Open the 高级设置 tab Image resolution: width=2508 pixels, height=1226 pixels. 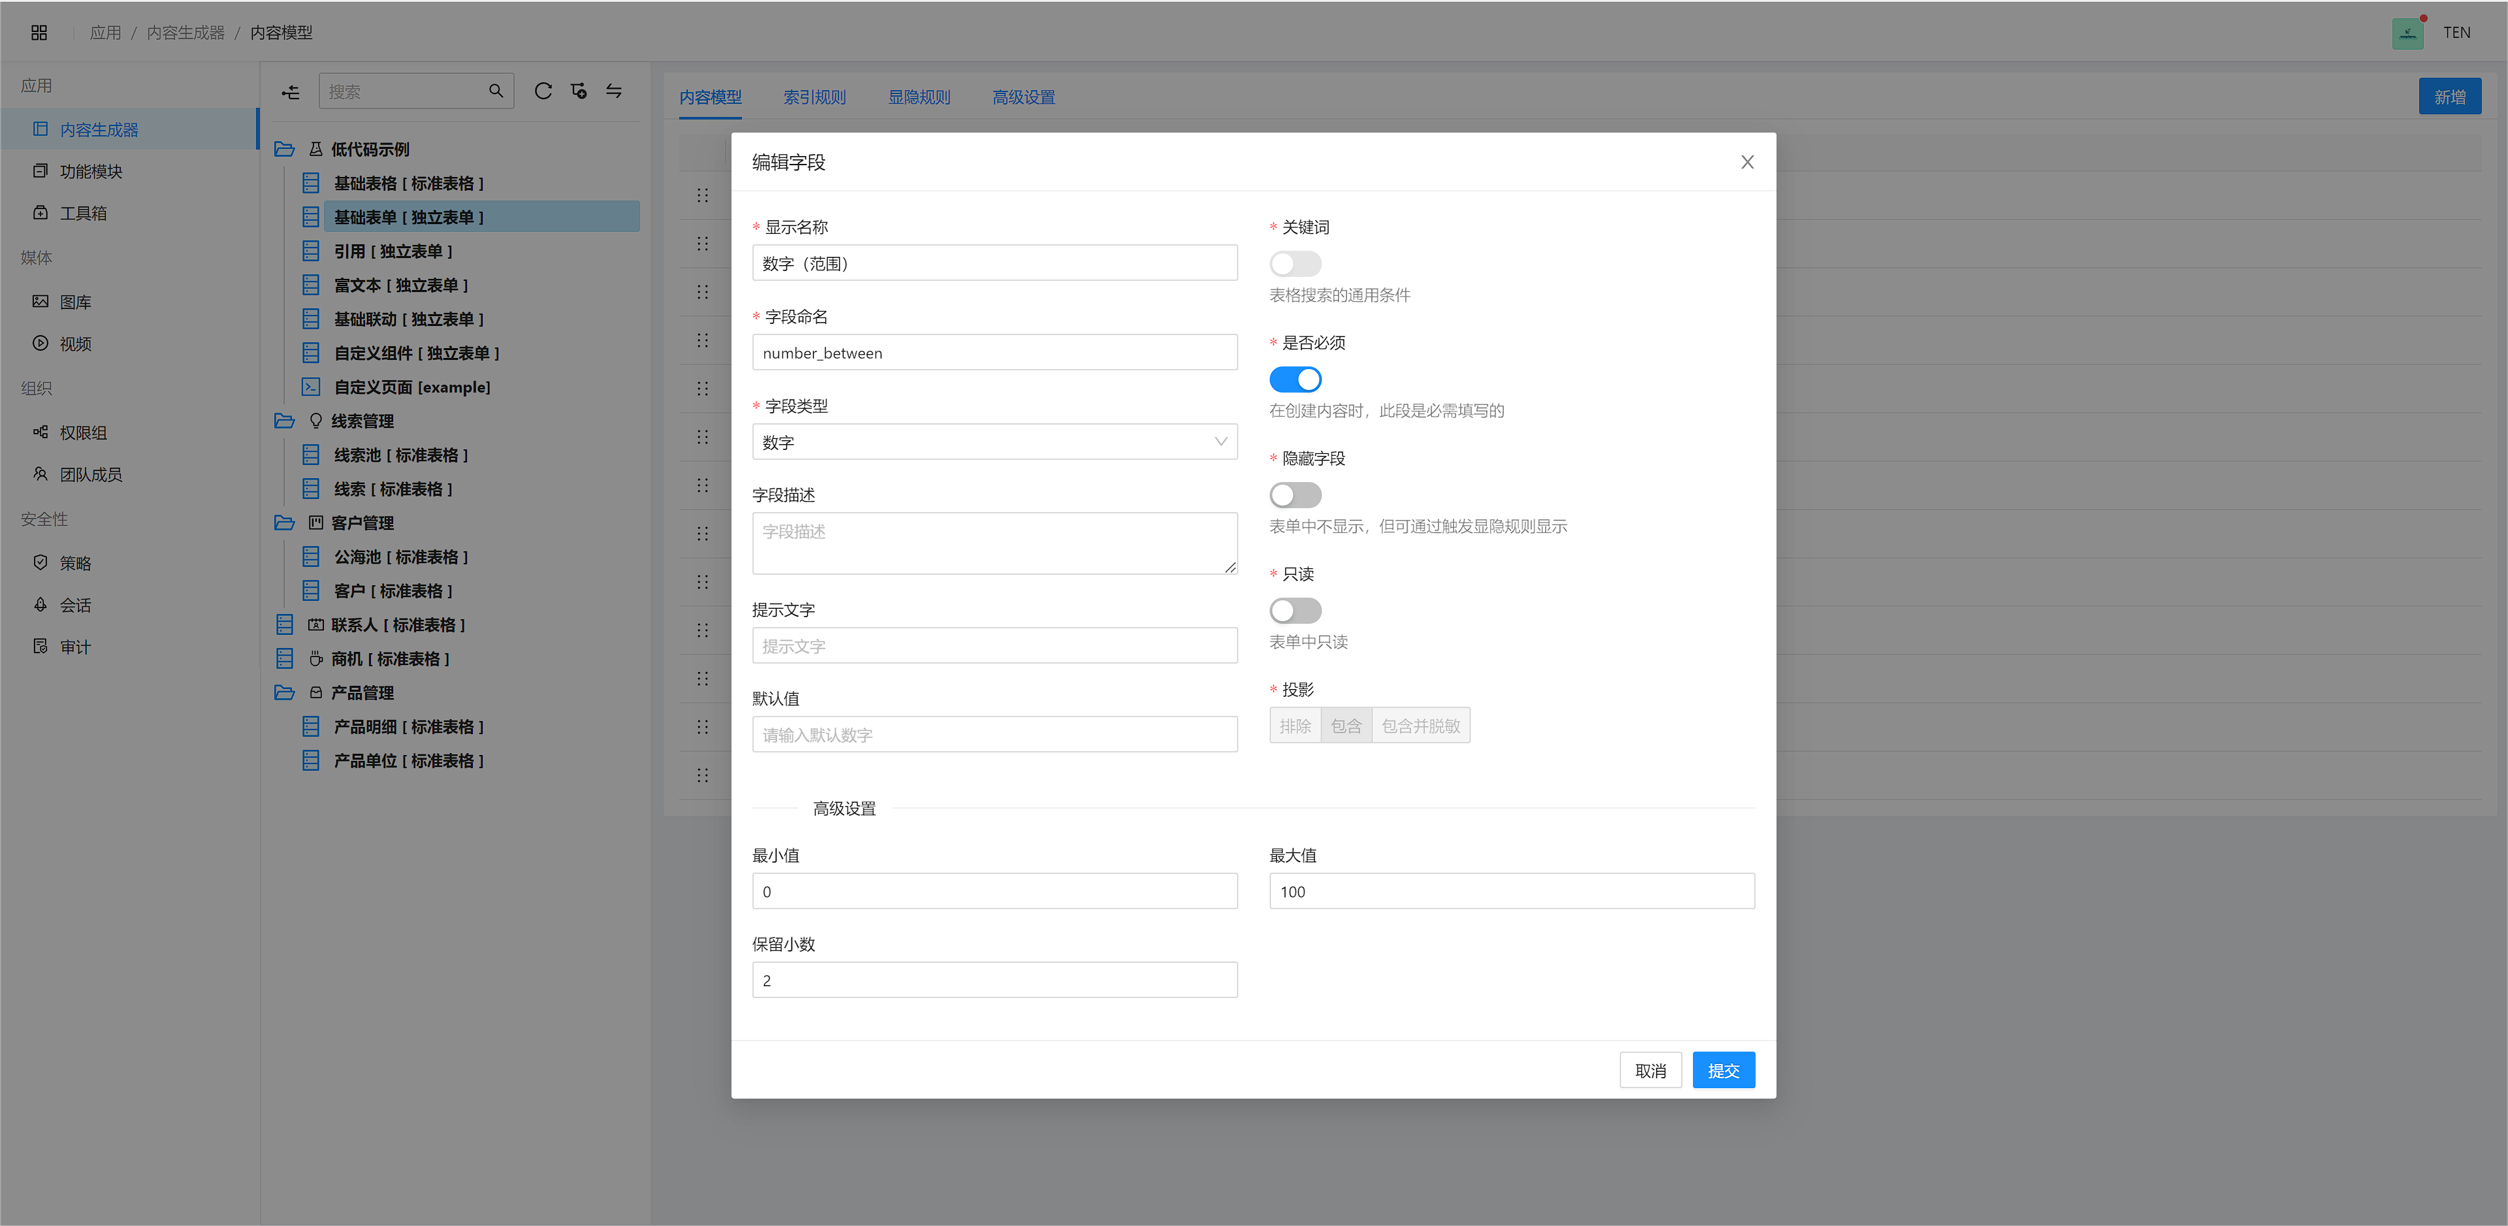[1022, 97]
